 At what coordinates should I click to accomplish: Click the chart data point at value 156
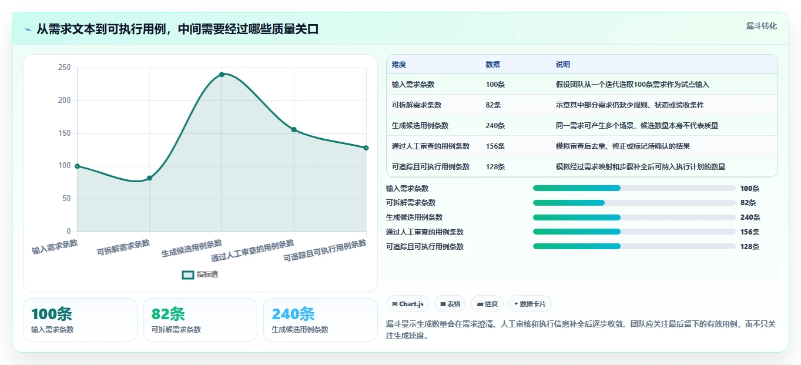(x=294, y=129)
